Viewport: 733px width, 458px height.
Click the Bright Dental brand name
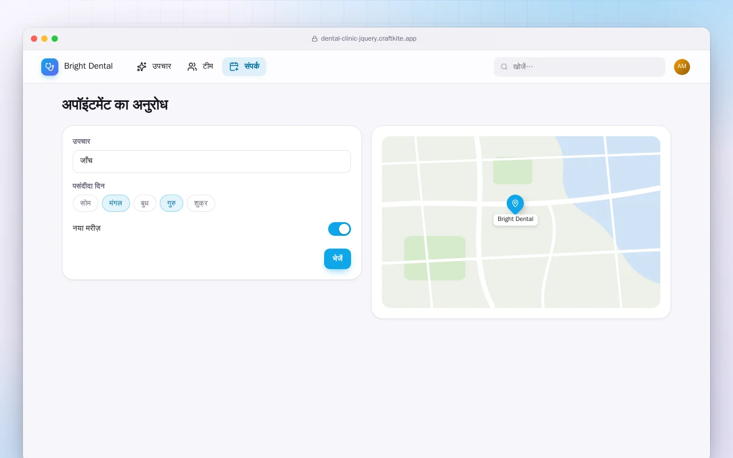click(x=89, y=66)
